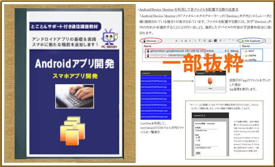Click the 'Android講座：SampleB' heading text
275x167 pixels.
point(205,123)
